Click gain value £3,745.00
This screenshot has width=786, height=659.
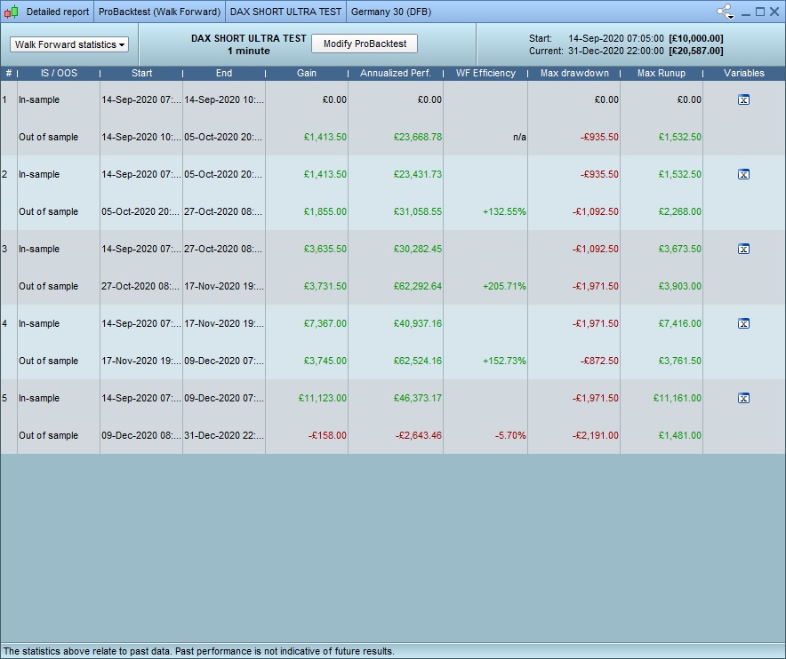tap(325, 361)
